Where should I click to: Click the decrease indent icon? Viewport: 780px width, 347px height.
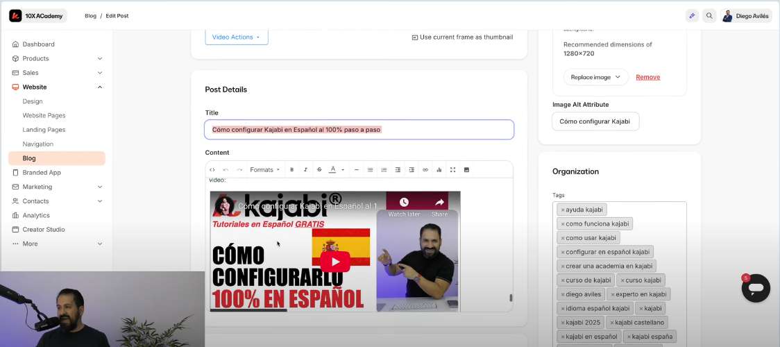tap(398, 169)
